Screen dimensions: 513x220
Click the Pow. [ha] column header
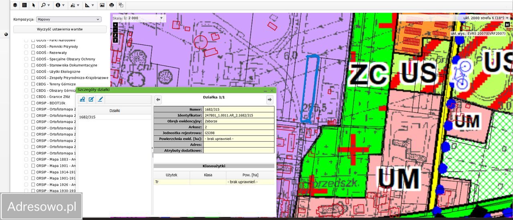[250, 175]
